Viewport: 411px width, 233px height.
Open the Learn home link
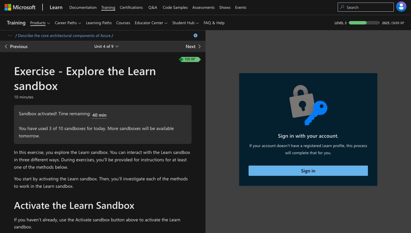click(56, 7)
